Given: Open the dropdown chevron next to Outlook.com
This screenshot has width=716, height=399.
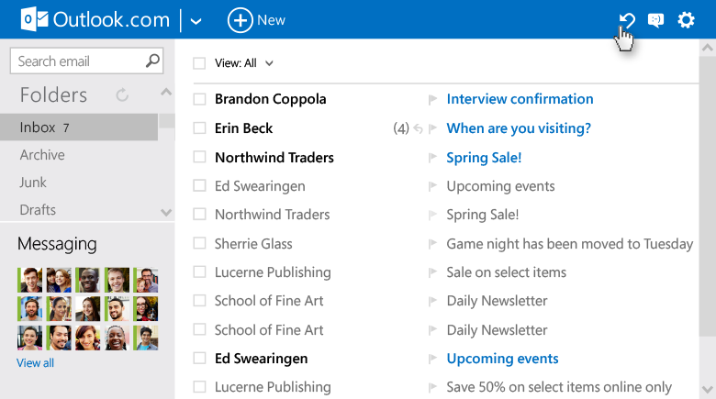Looking at the screenshot, I should tap(196, 20).
